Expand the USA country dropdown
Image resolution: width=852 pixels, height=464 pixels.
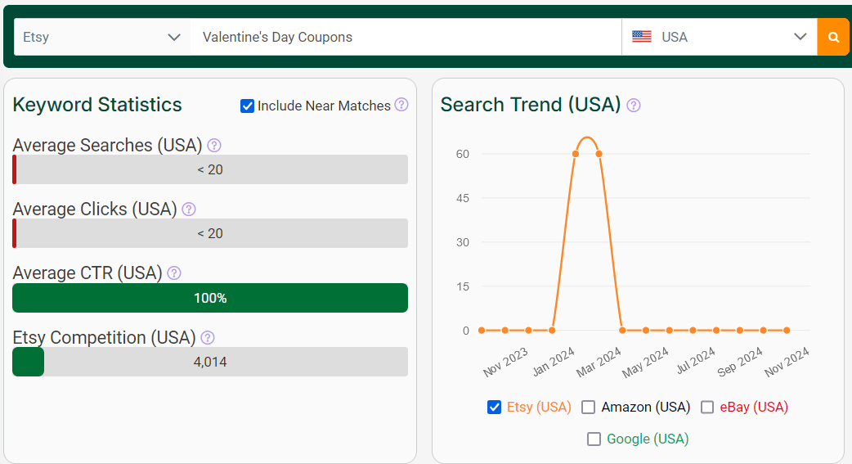tap(720, 37)
